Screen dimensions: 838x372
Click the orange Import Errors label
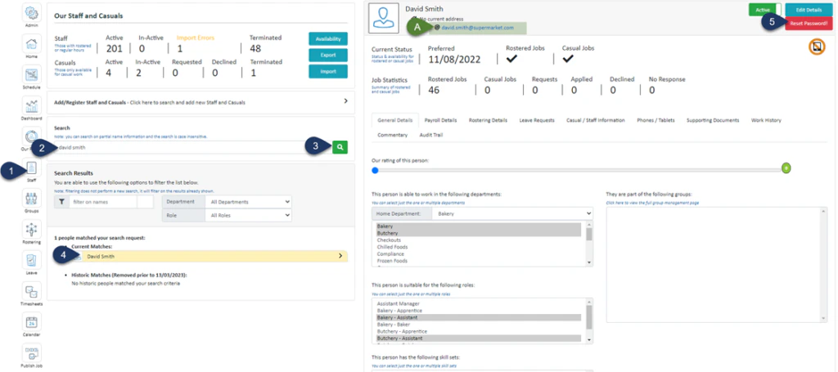point(196,38)
